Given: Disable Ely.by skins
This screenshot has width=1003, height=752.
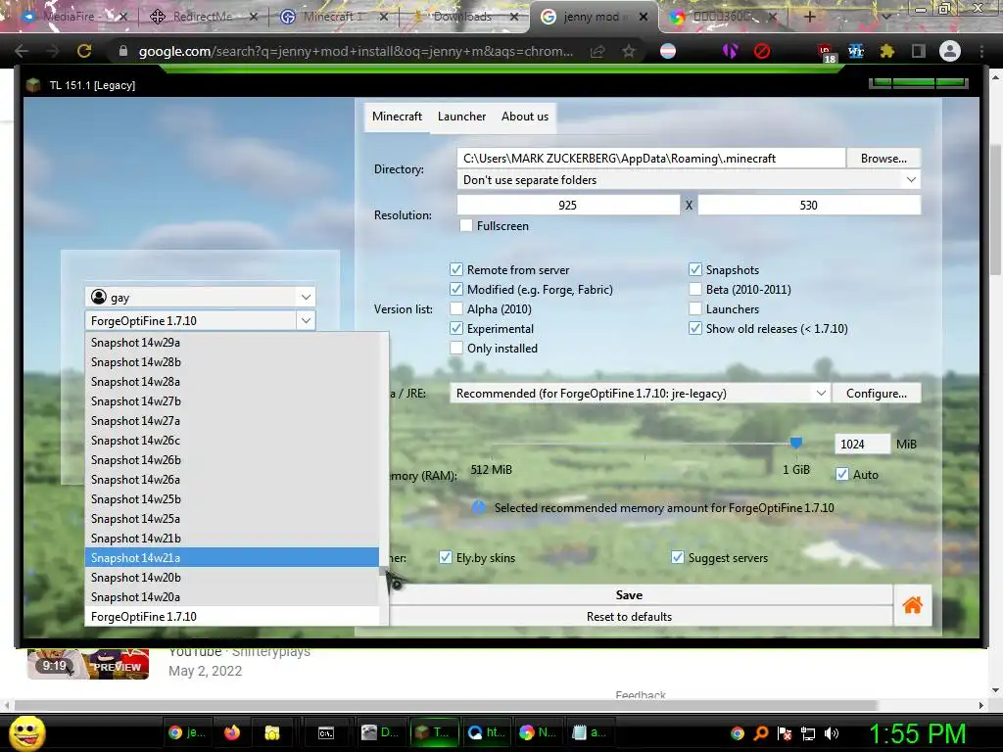Looking at the screenshot, I should [446, 557].
